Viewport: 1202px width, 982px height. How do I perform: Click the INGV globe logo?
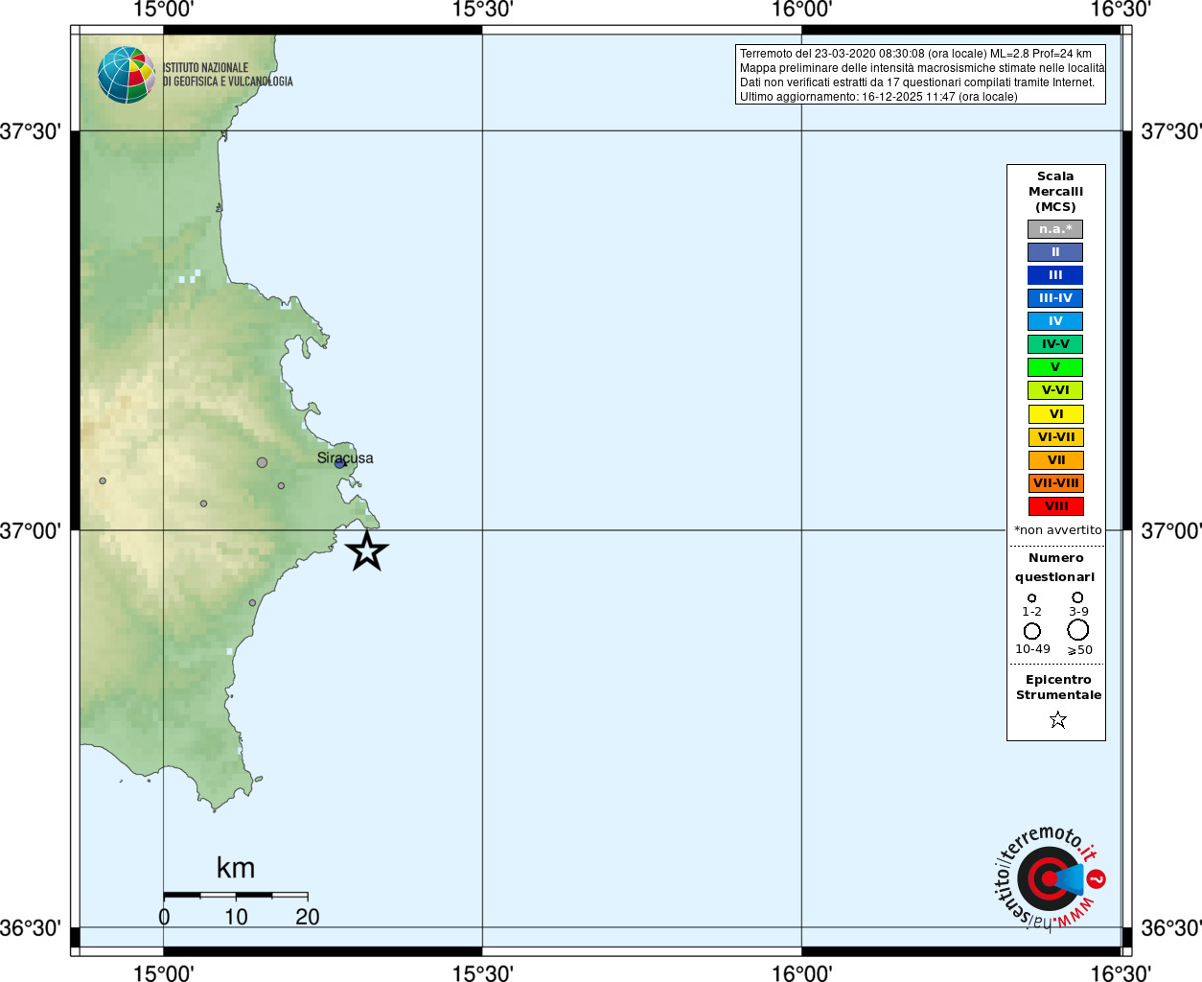click(x=126, y=75)
